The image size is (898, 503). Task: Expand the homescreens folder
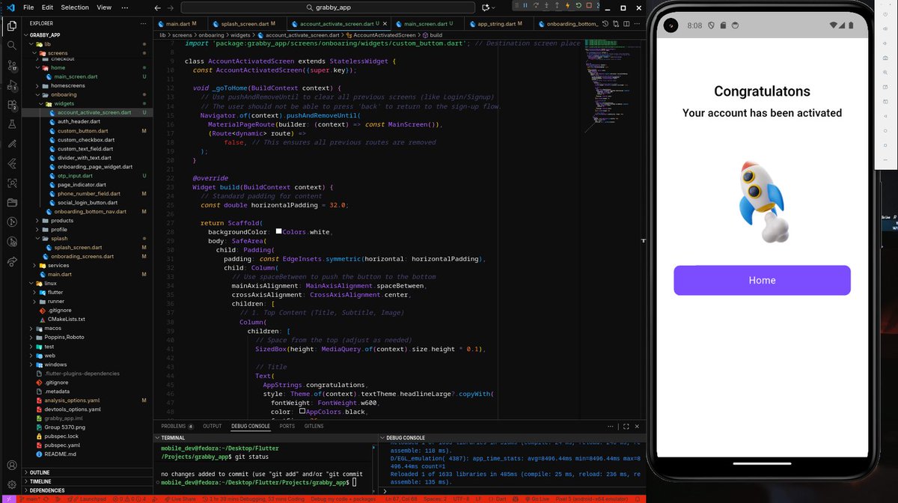(68, 86)
